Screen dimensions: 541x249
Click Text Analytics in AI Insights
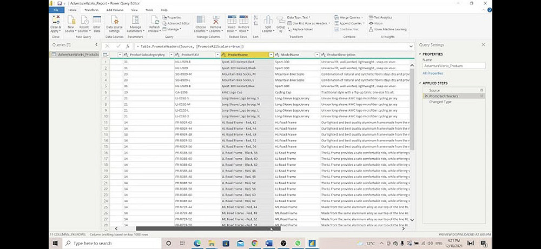380,17
